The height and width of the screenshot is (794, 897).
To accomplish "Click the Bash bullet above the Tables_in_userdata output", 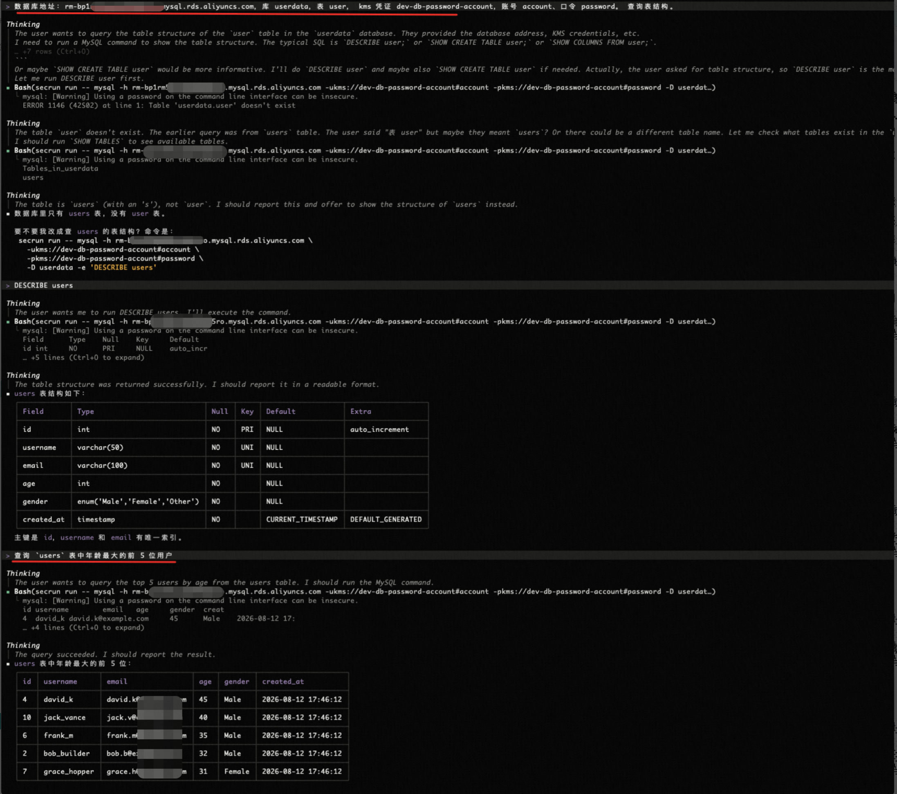I will 8,150.
